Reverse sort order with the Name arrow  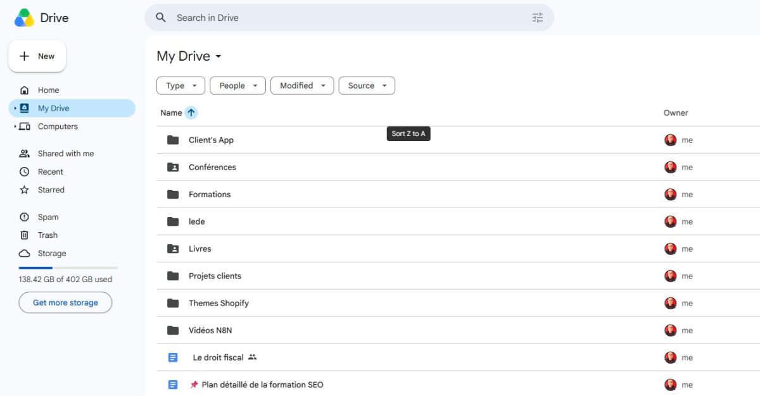point(191,113)
